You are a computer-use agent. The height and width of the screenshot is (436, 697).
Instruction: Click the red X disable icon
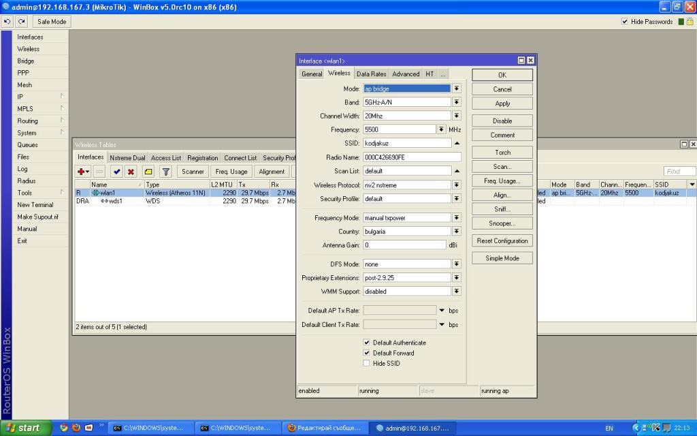[131, 172]
